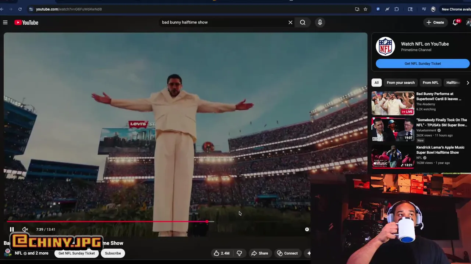
Task: Open the title 'Bad Bunny Performs at Superbowl! Cardi B leaves'
Action: pos(438,96)
